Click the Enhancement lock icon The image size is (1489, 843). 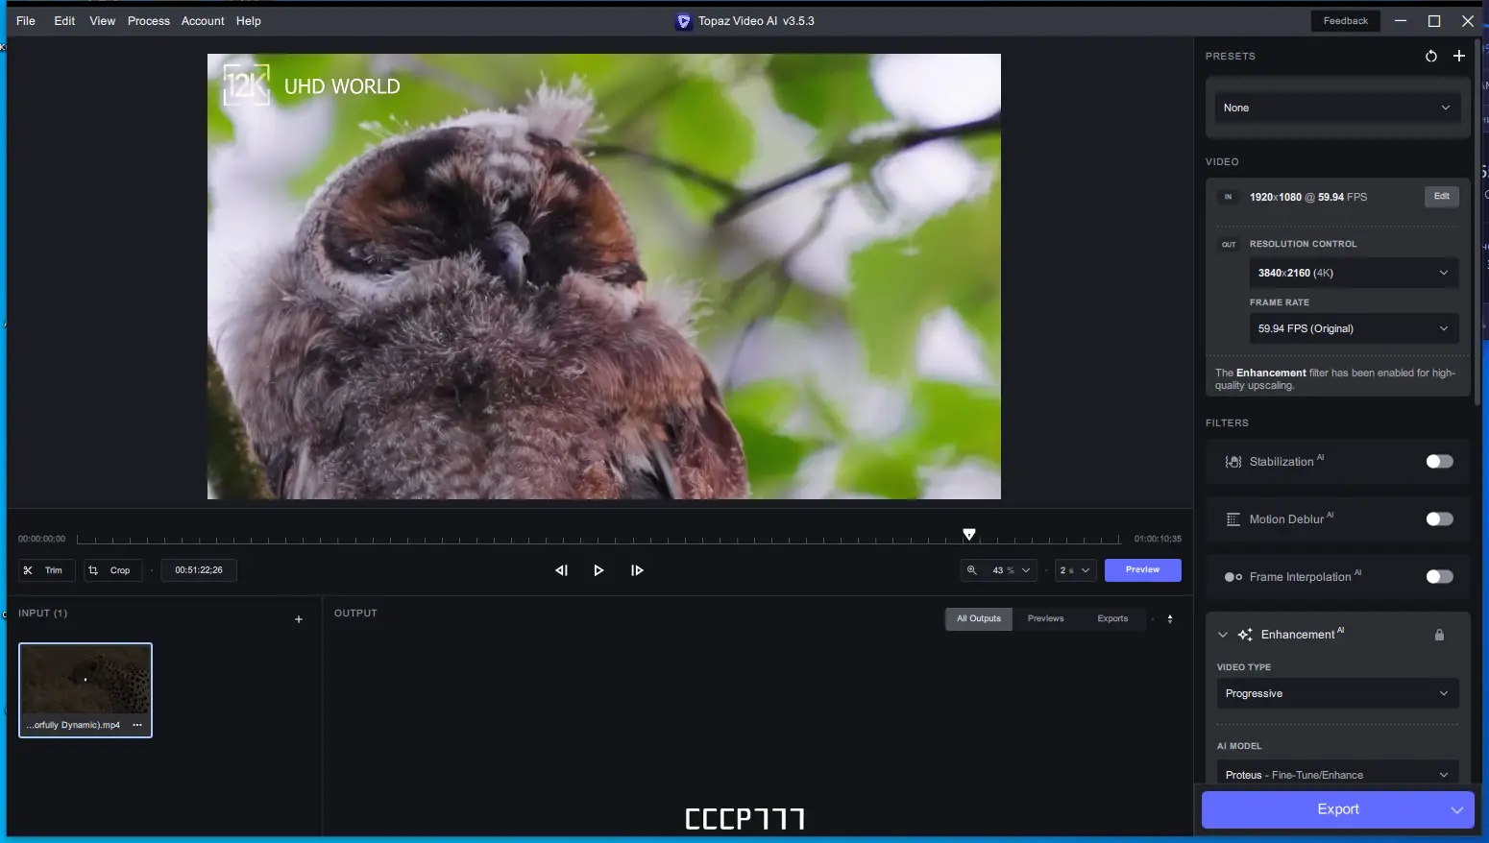(x=1439, y=635)
